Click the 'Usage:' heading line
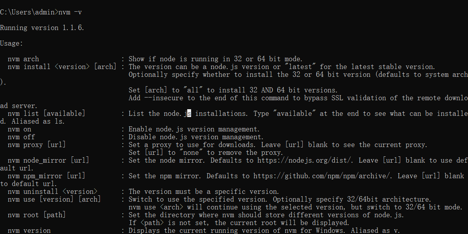Screen dimensions: 468x234 coord(11,43)
